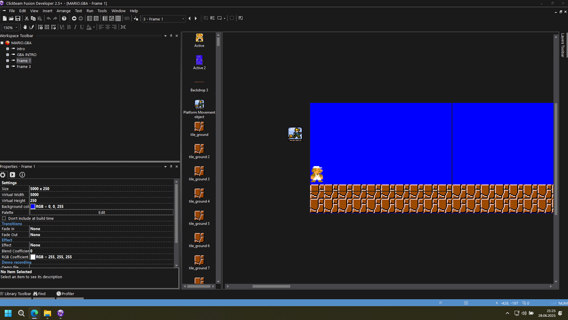The image size is (568, 320).
Task: Open the Workspace Toolbar options arrow
Action: tap(165, 36)
